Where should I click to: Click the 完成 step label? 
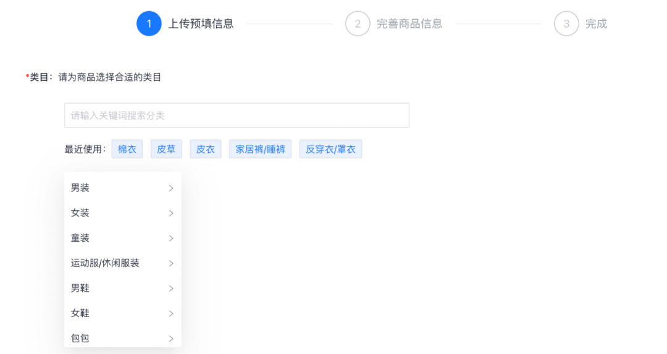click(x=597, y=24)
